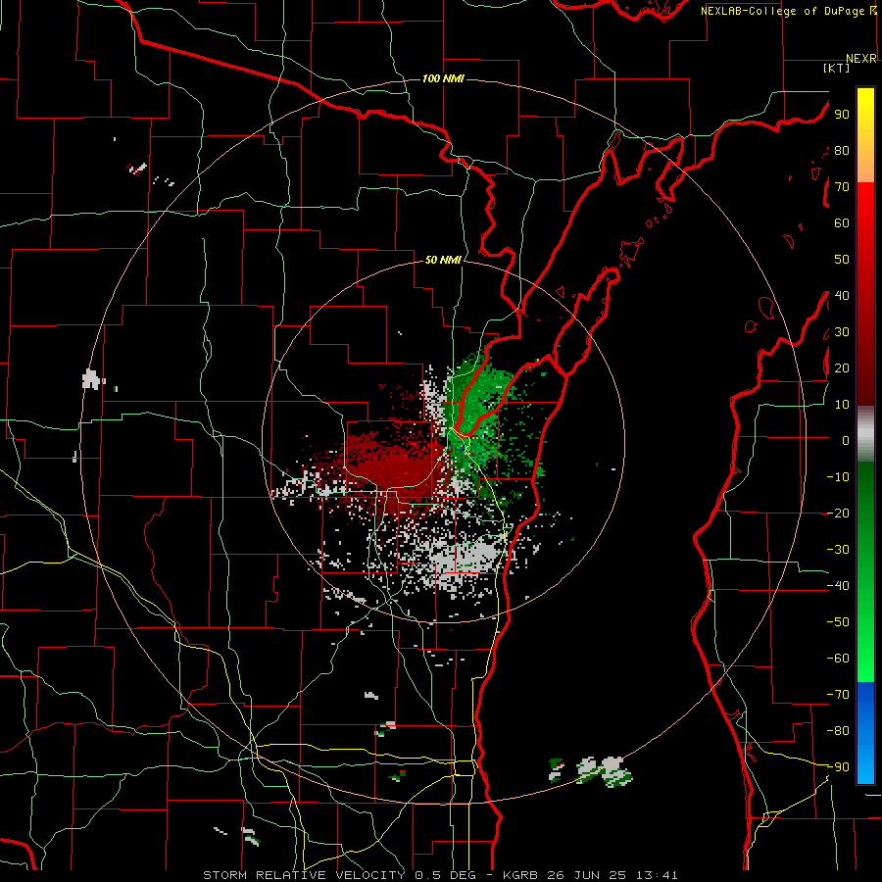
Task: Click the positive 60 value on velocity scale
Action: [842, 222]
